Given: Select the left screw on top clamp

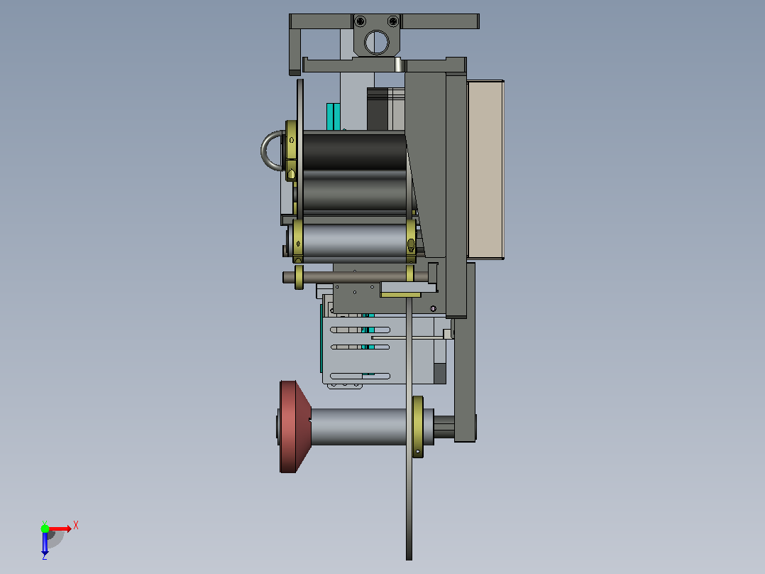Looking at the screenshot, I should pos(360,21).
